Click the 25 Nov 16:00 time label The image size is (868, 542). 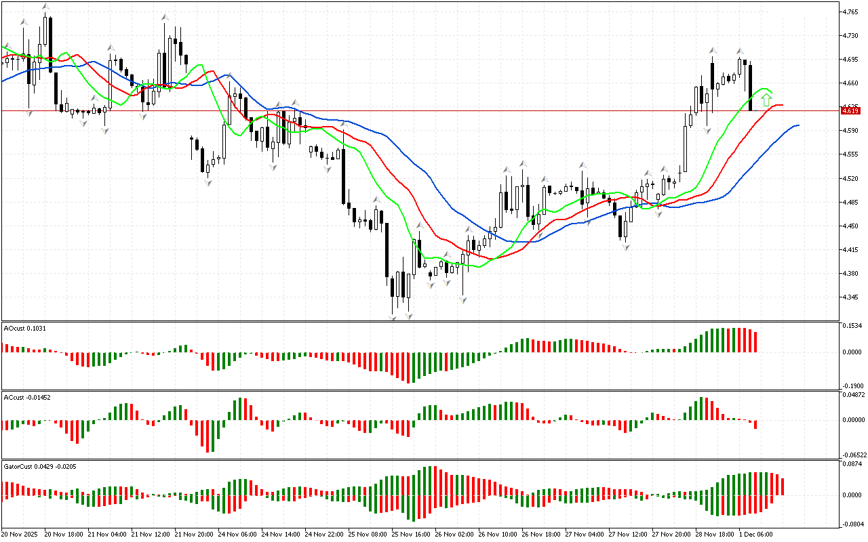pyautogui.click(x=413, y=535)
